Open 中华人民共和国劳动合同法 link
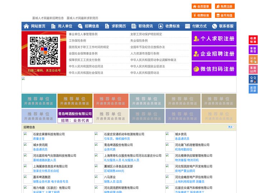This screenshot has height=193, width=258. coord(86,66)
